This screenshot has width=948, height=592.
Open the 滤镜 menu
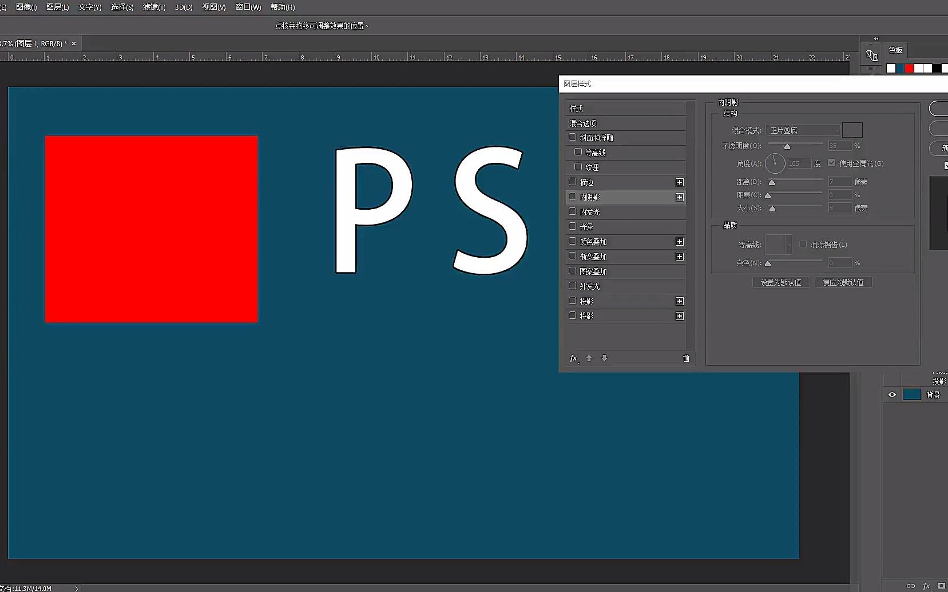[x=154, y=7]
